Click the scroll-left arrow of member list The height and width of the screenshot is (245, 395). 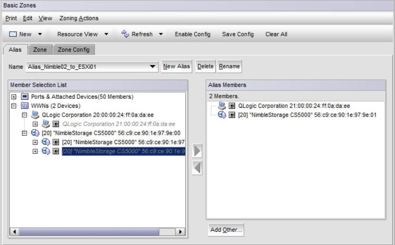pyautogui.click(x=15, y=232)
